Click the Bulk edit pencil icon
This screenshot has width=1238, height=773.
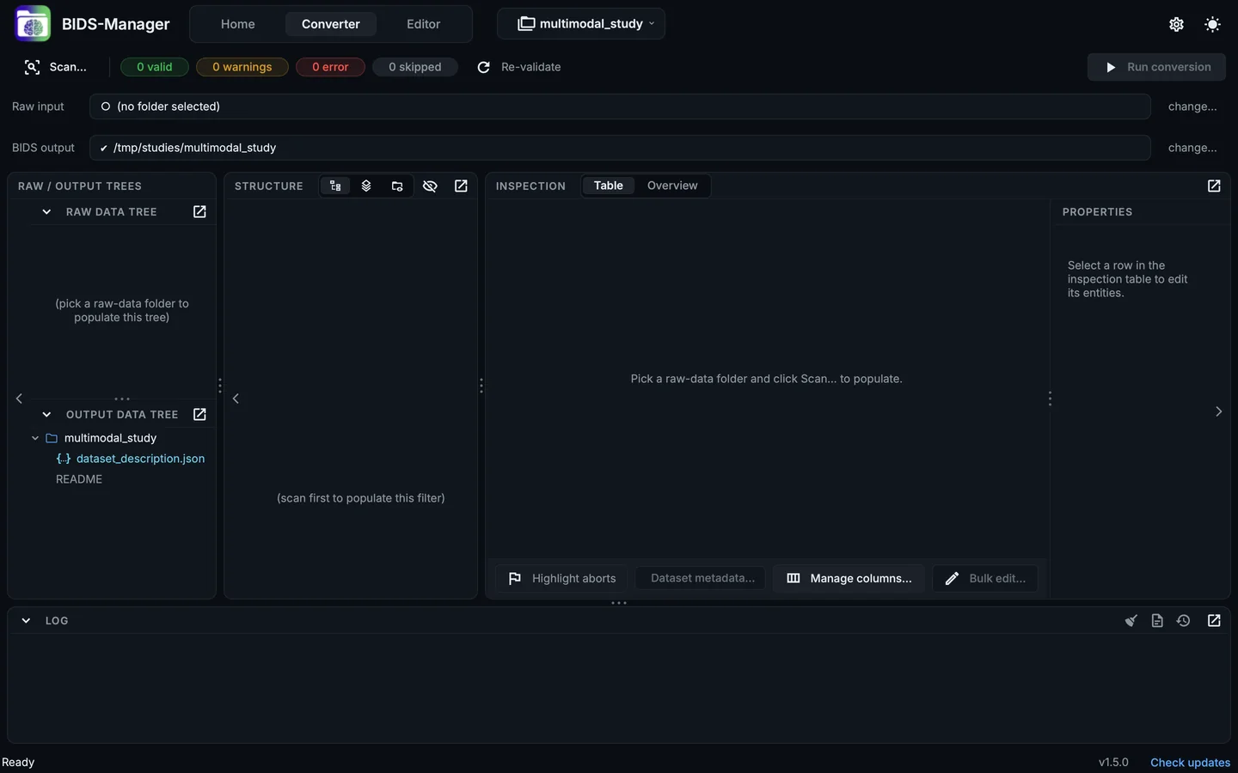click(x=952, y=578)
